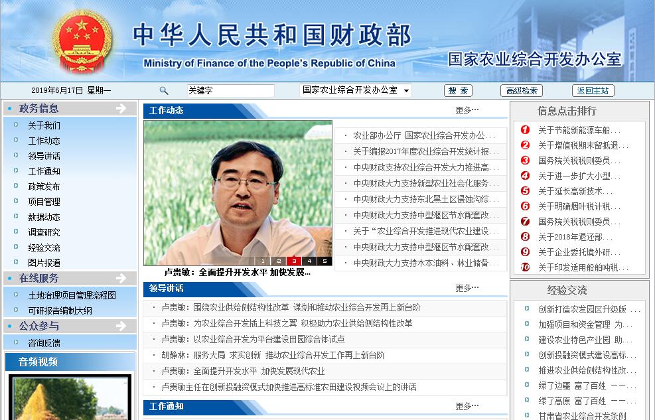Click the 返回主站 button
This screenshot has width=655, height=420.
click(x=593, y=91)
